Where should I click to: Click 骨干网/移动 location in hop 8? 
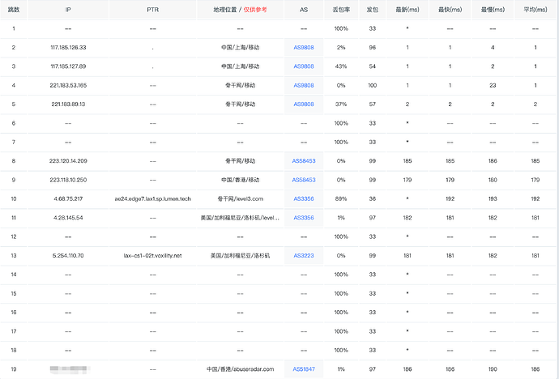click(240, 160)
